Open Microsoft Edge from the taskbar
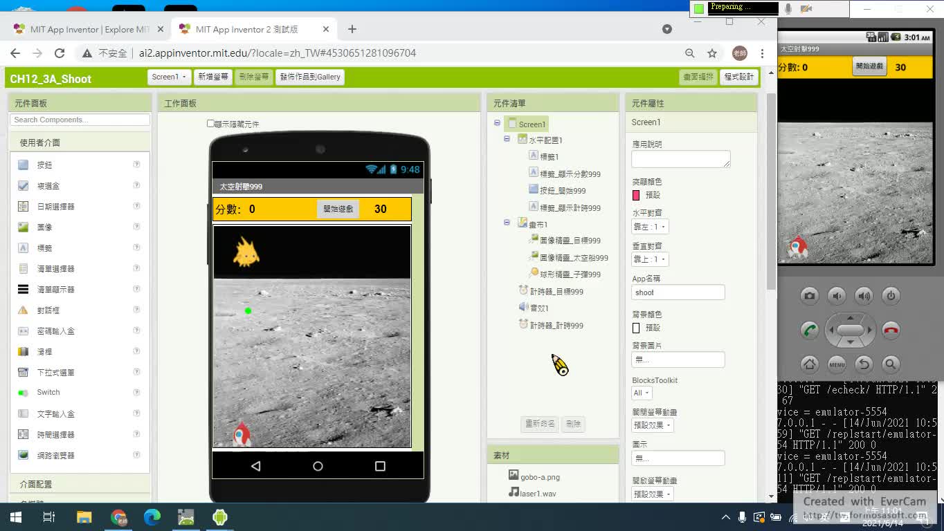The image size is (944, 531). (x=152, y=516)
